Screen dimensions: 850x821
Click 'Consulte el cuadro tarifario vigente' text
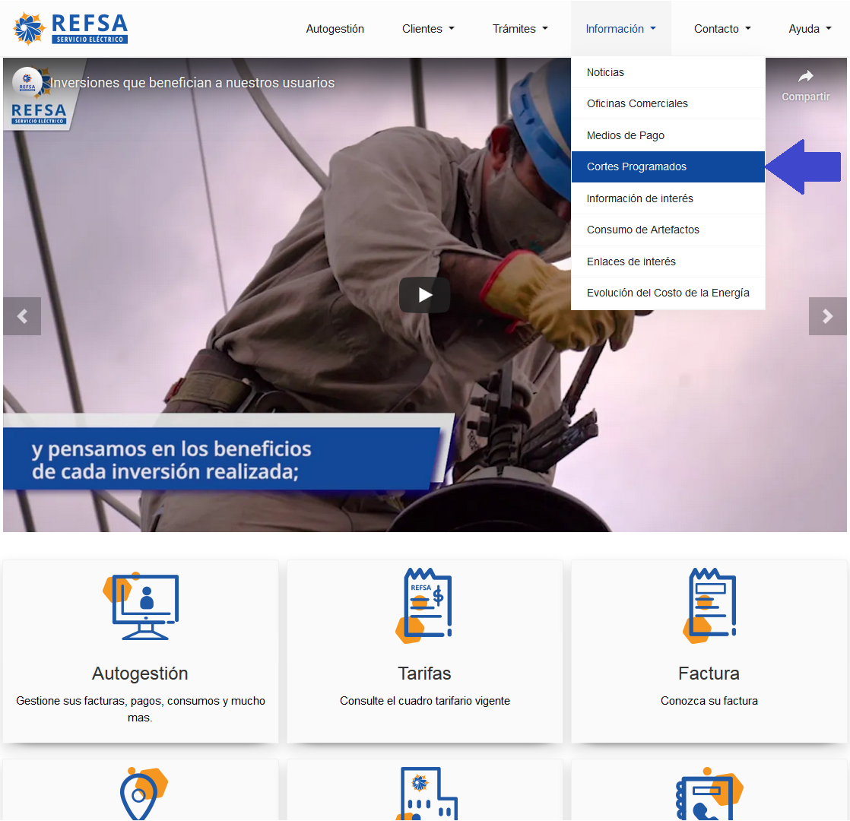coord(425,701)
